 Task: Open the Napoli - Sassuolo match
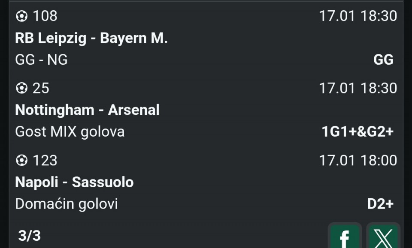[x=74, y=182]
